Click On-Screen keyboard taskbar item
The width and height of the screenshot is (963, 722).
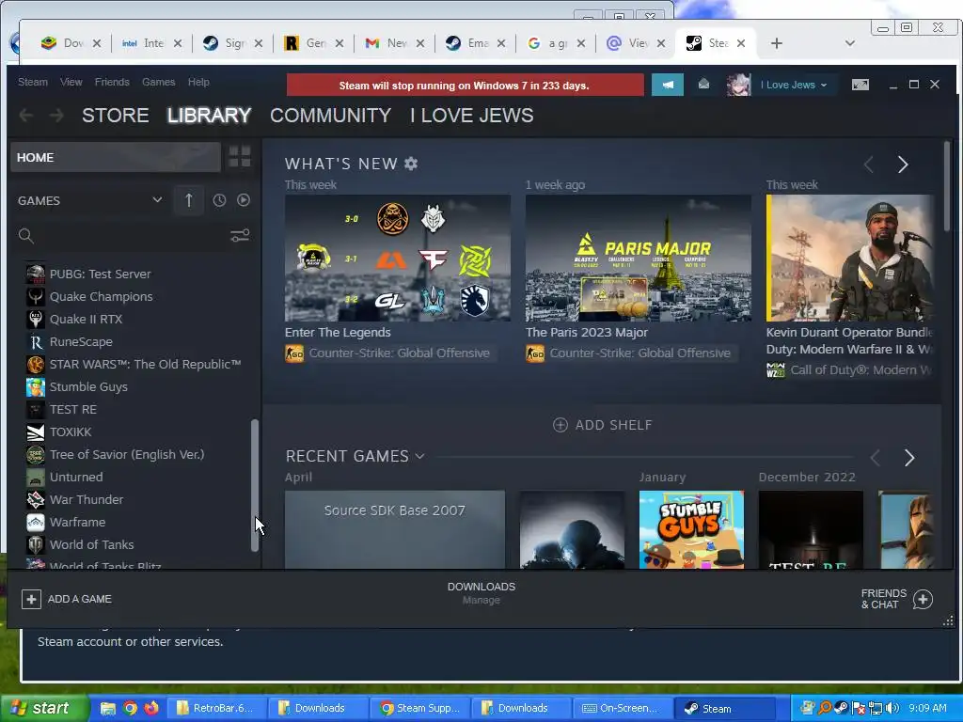(621, 708)
